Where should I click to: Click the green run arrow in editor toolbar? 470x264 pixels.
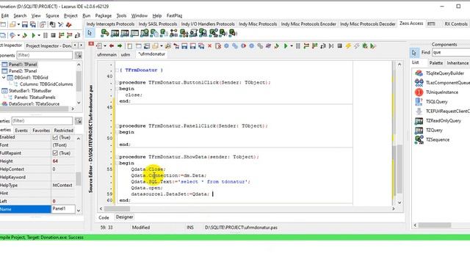click(286, 45)
